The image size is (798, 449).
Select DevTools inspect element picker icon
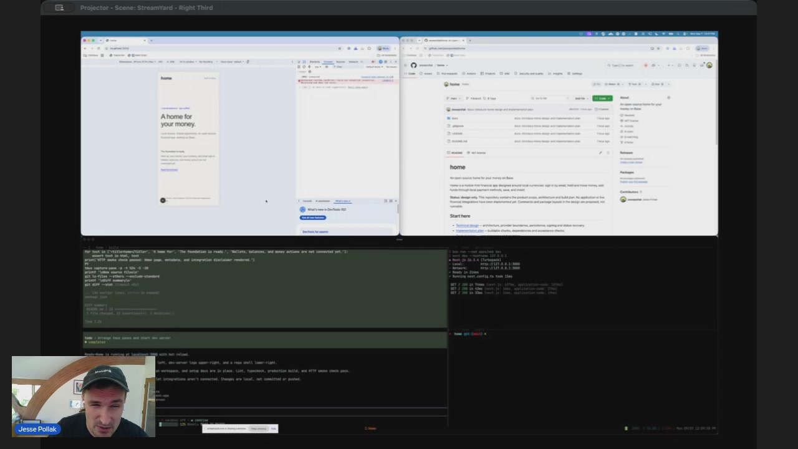[299, 62]
